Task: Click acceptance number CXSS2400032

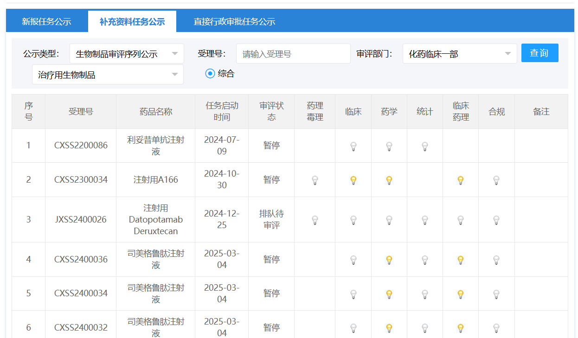Action: 81,327
